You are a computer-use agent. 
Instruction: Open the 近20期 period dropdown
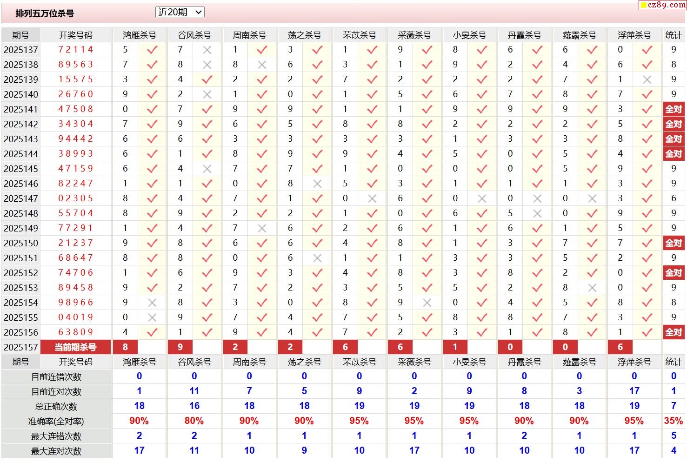(180, 13)
